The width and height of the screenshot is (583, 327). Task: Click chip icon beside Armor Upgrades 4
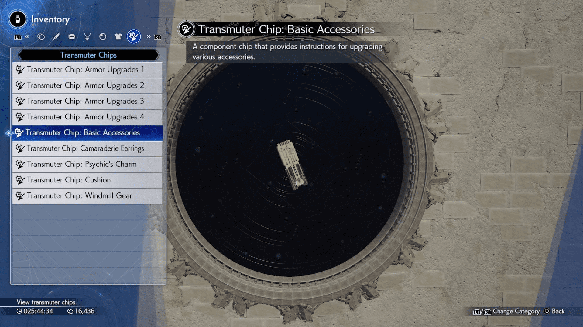pos(20,117)
